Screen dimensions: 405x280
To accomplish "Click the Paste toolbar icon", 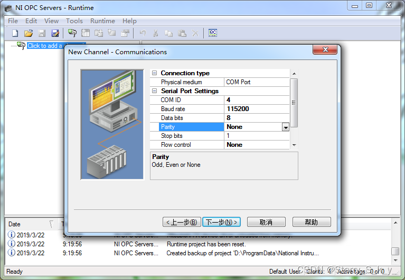I will [x=182, y=33].
